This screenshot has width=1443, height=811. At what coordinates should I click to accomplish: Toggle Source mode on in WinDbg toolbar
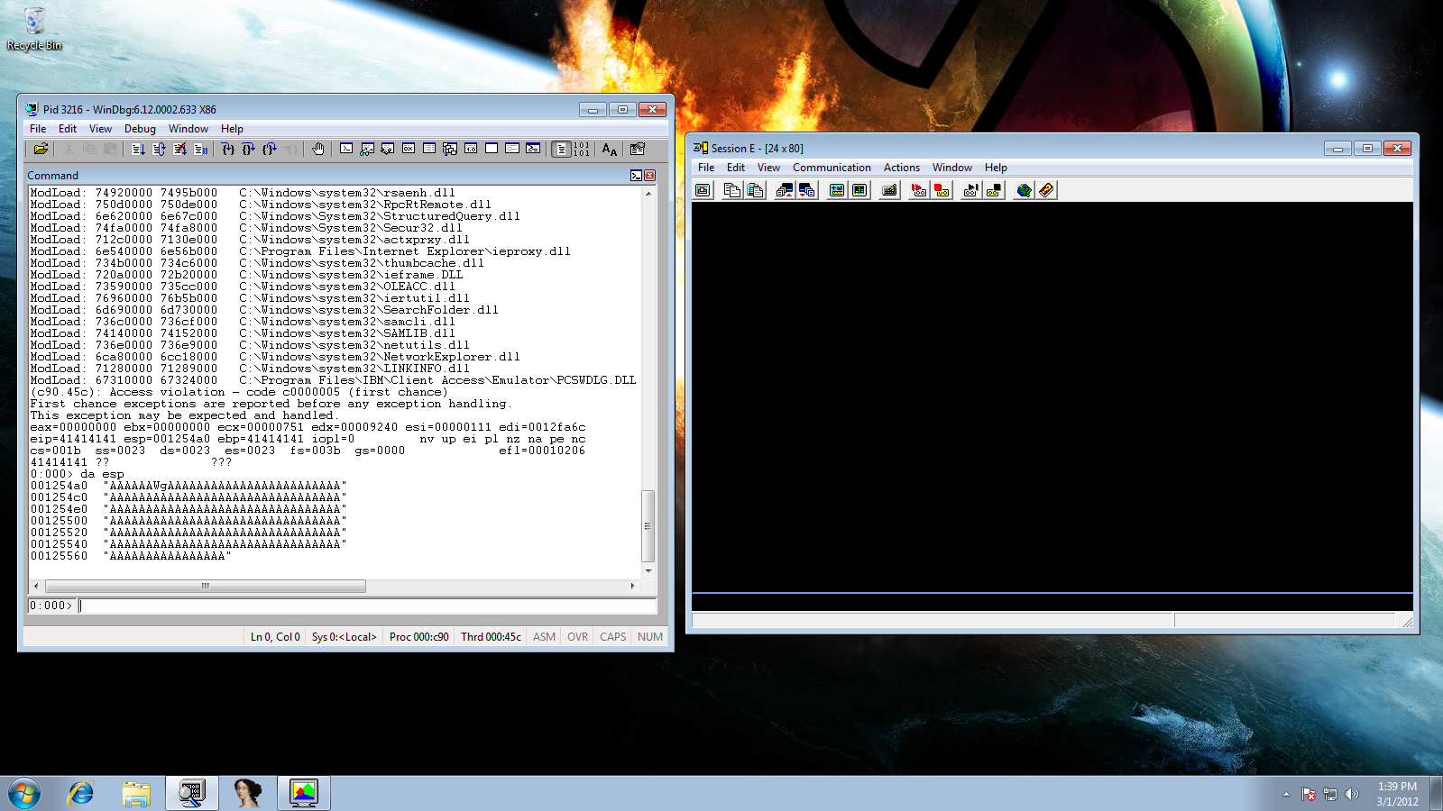coord(561,150)
